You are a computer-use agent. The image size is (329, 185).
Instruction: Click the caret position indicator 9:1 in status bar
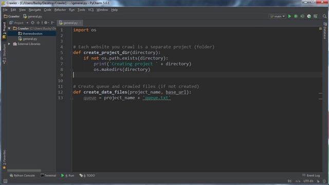[290, 181]
